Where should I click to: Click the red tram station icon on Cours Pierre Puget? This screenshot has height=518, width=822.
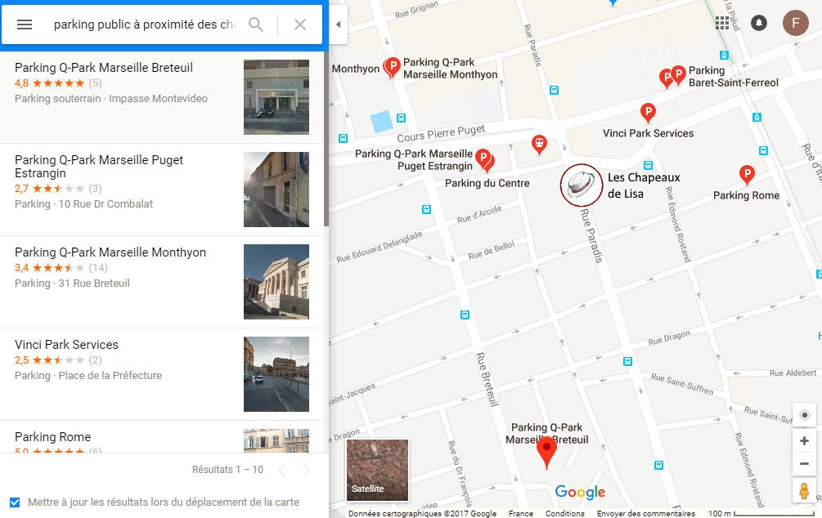click(539, 145)
